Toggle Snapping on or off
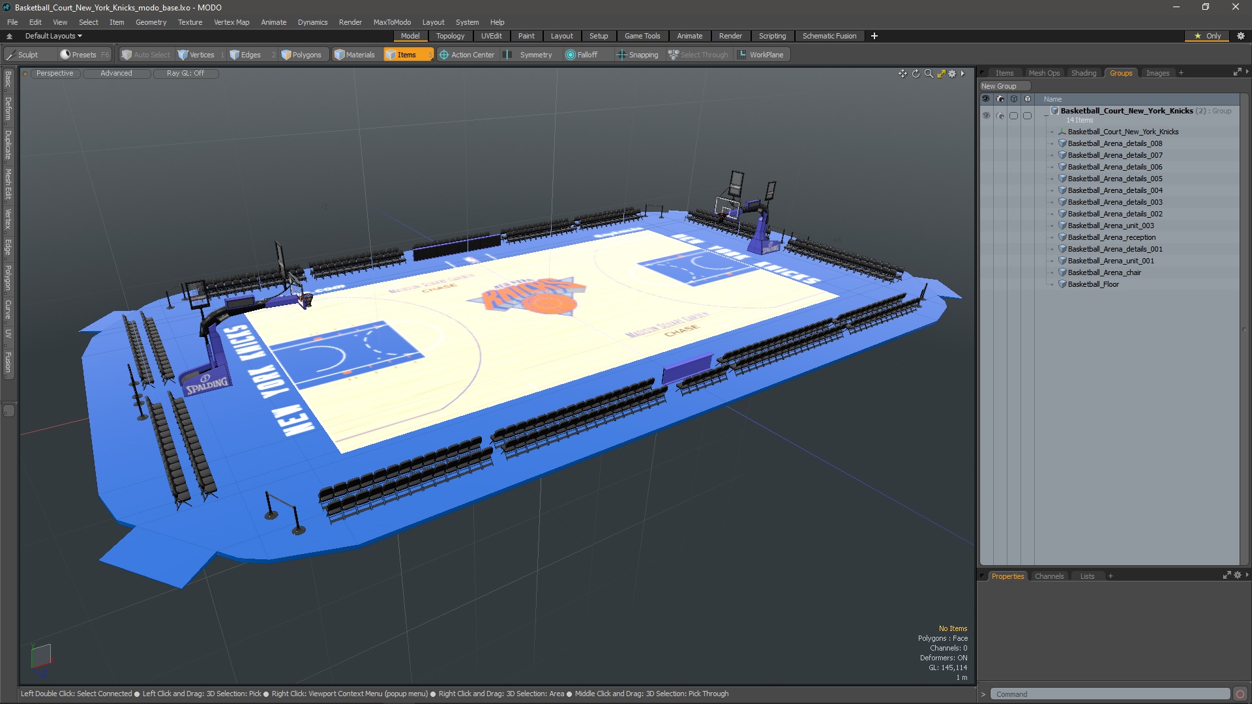 (x=638, y=55)
